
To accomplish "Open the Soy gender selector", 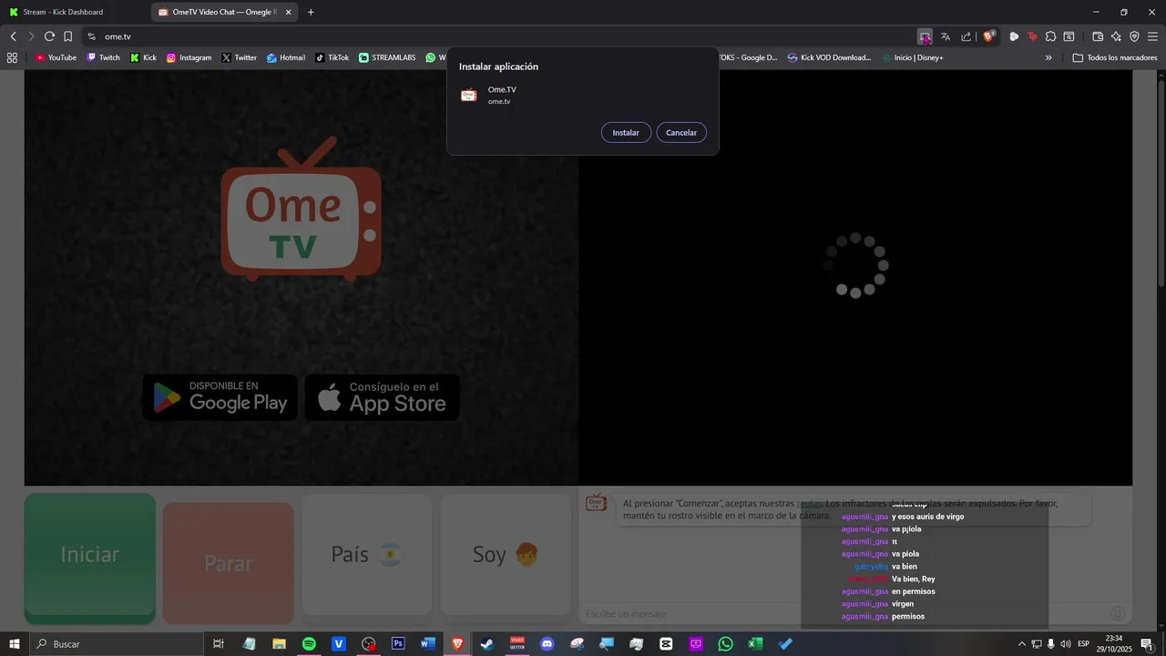I will click(506, 555).
